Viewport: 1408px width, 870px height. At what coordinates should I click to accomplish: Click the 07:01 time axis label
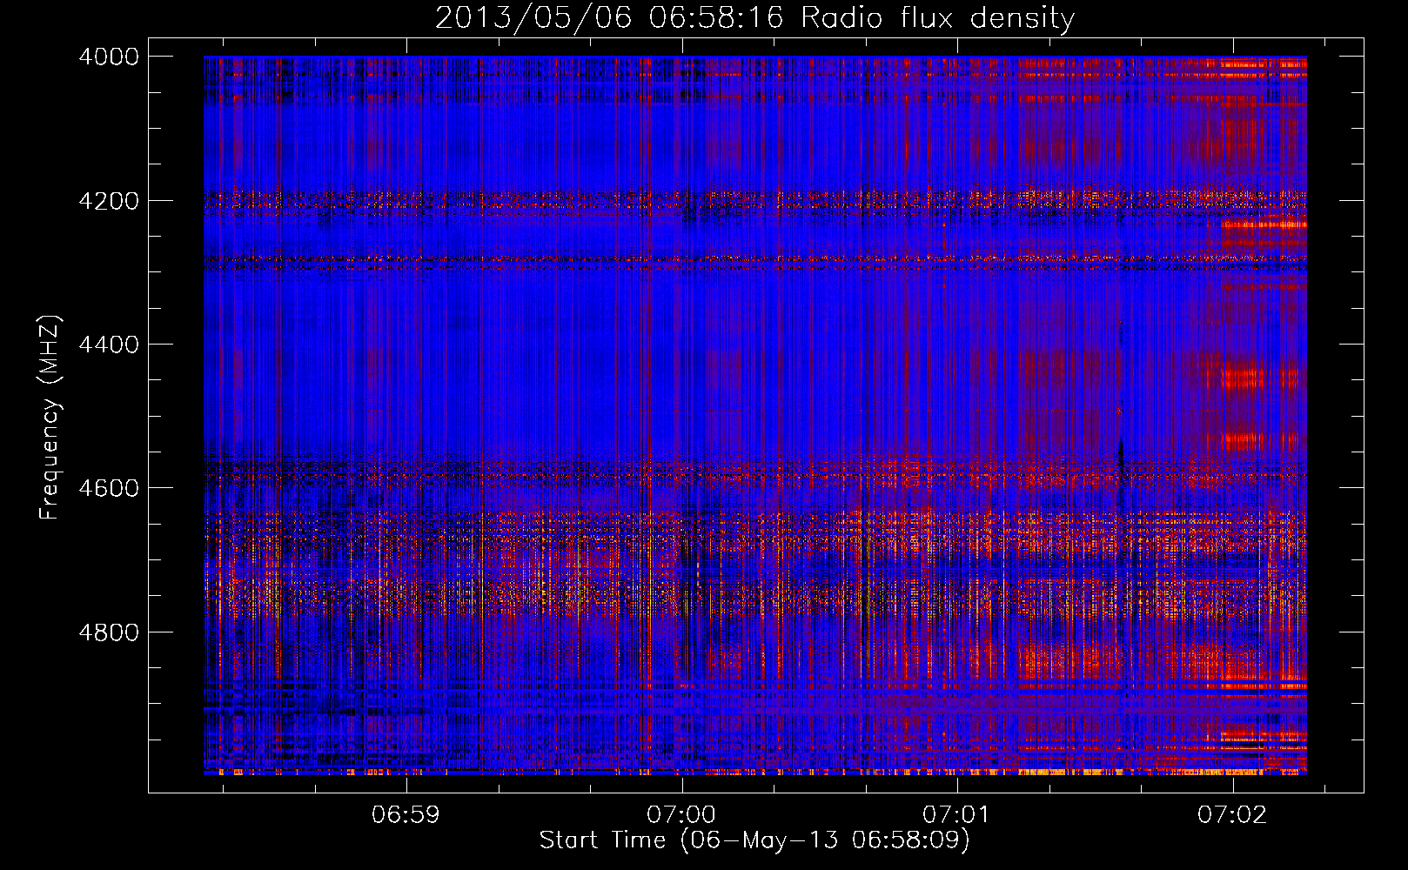[x=956, y=814]
